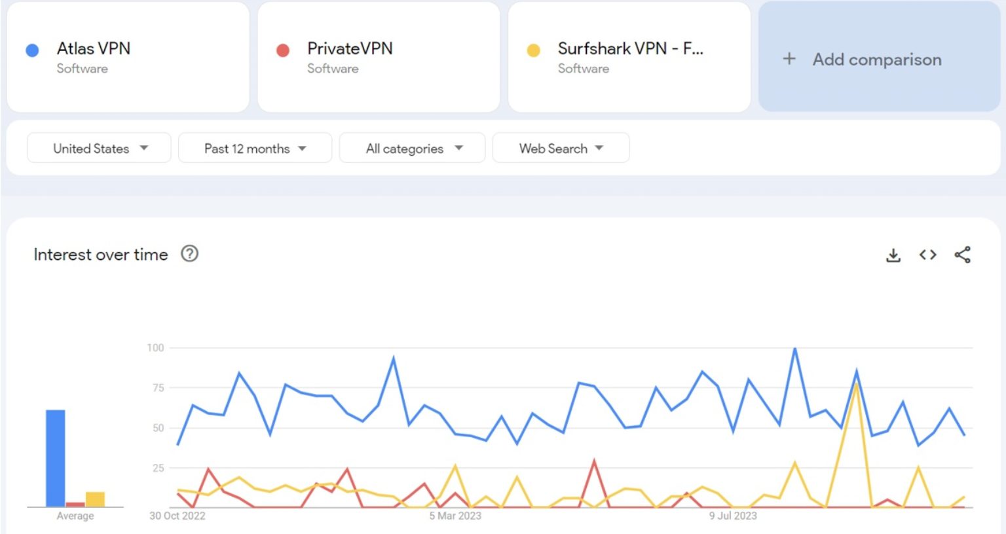Click the download CSV icon above the chart
Image resolution: width=1006 pixels, height=534 pixels.
point(893,255)
